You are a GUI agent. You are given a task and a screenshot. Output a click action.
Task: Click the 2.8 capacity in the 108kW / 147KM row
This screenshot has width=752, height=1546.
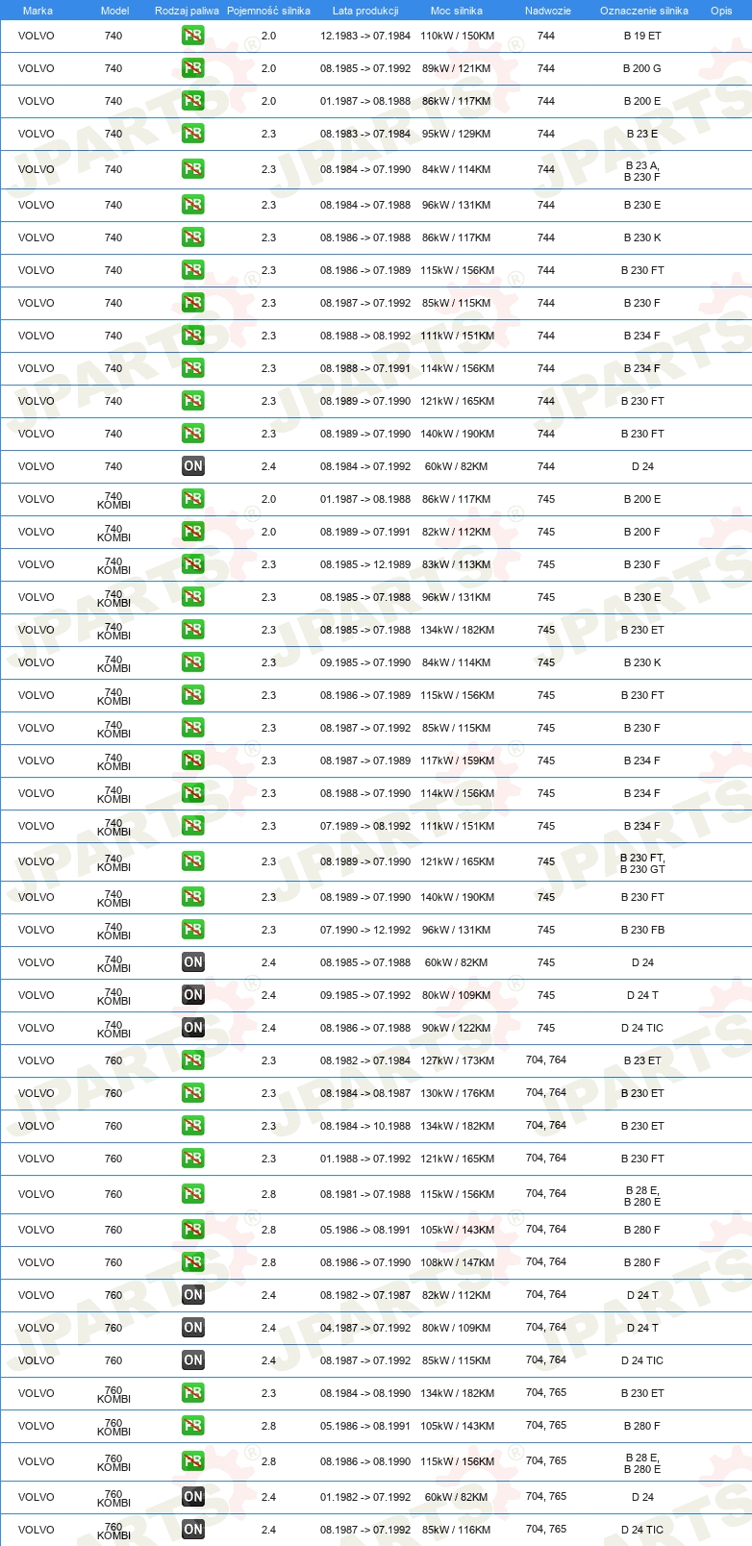coord(268,1262)
